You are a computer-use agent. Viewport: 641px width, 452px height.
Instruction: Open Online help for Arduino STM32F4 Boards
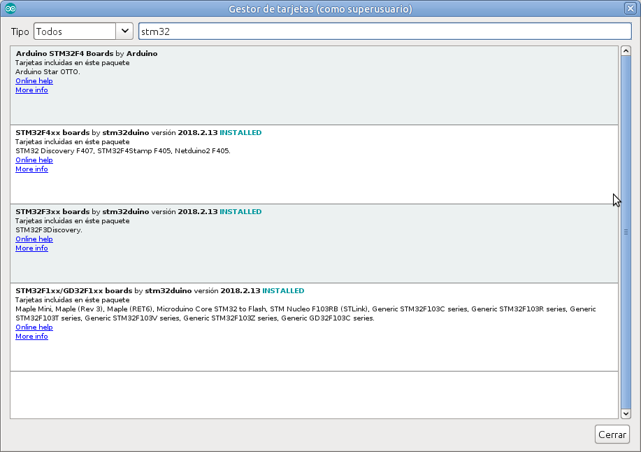[34, 81]
